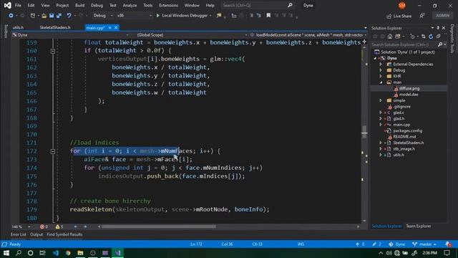Click the warnings count indicator

point(59,226)
